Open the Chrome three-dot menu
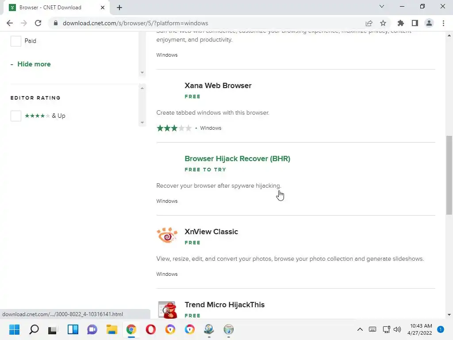This screenshot has height=340, width=453. pyautogui.click(x=443, y=23)
